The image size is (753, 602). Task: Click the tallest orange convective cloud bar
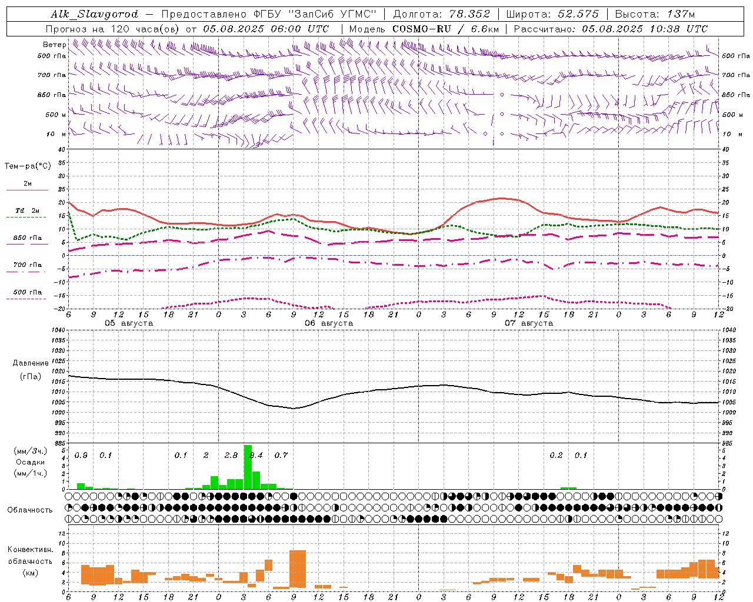pyautogui.click(x=298, y=568)
